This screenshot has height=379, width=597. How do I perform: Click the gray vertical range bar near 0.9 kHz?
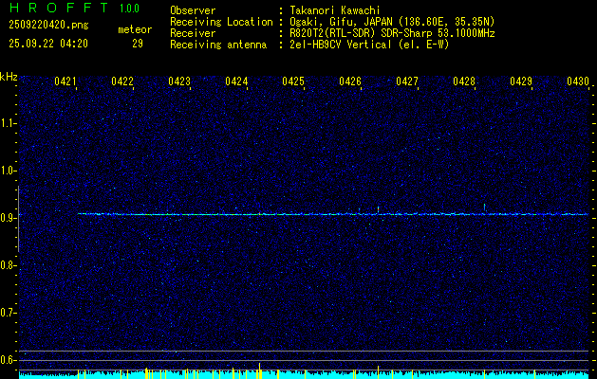tap(18, 219)
